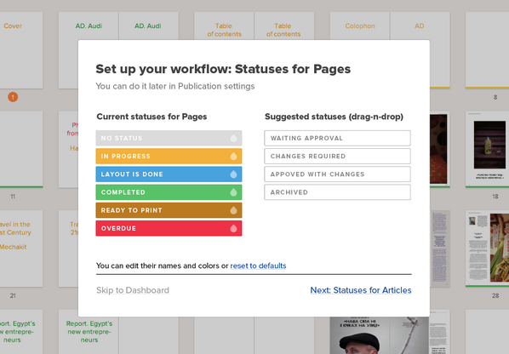Open the Colophon page thumbnail
This screenshot has width=509, height=354.
pos(360,26)
